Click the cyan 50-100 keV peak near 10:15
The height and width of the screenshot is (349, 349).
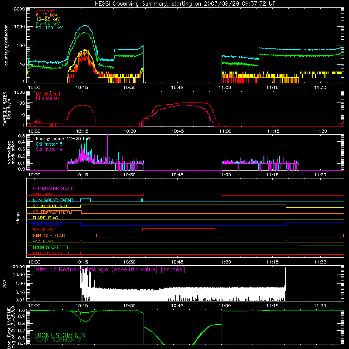85,26
